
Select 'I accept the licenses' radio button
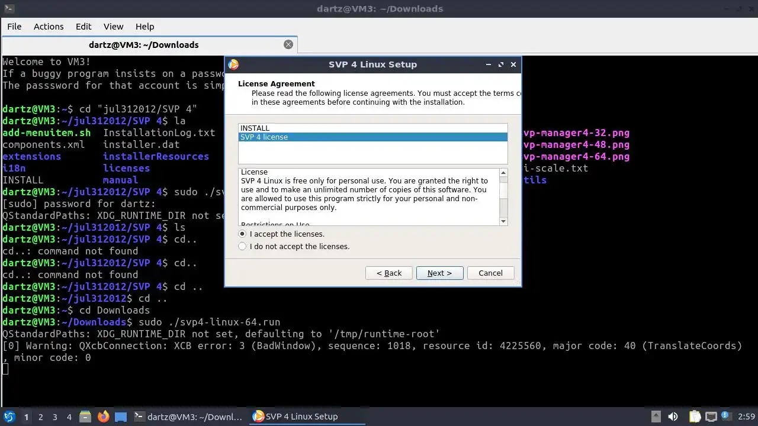[x=242, y=234]
